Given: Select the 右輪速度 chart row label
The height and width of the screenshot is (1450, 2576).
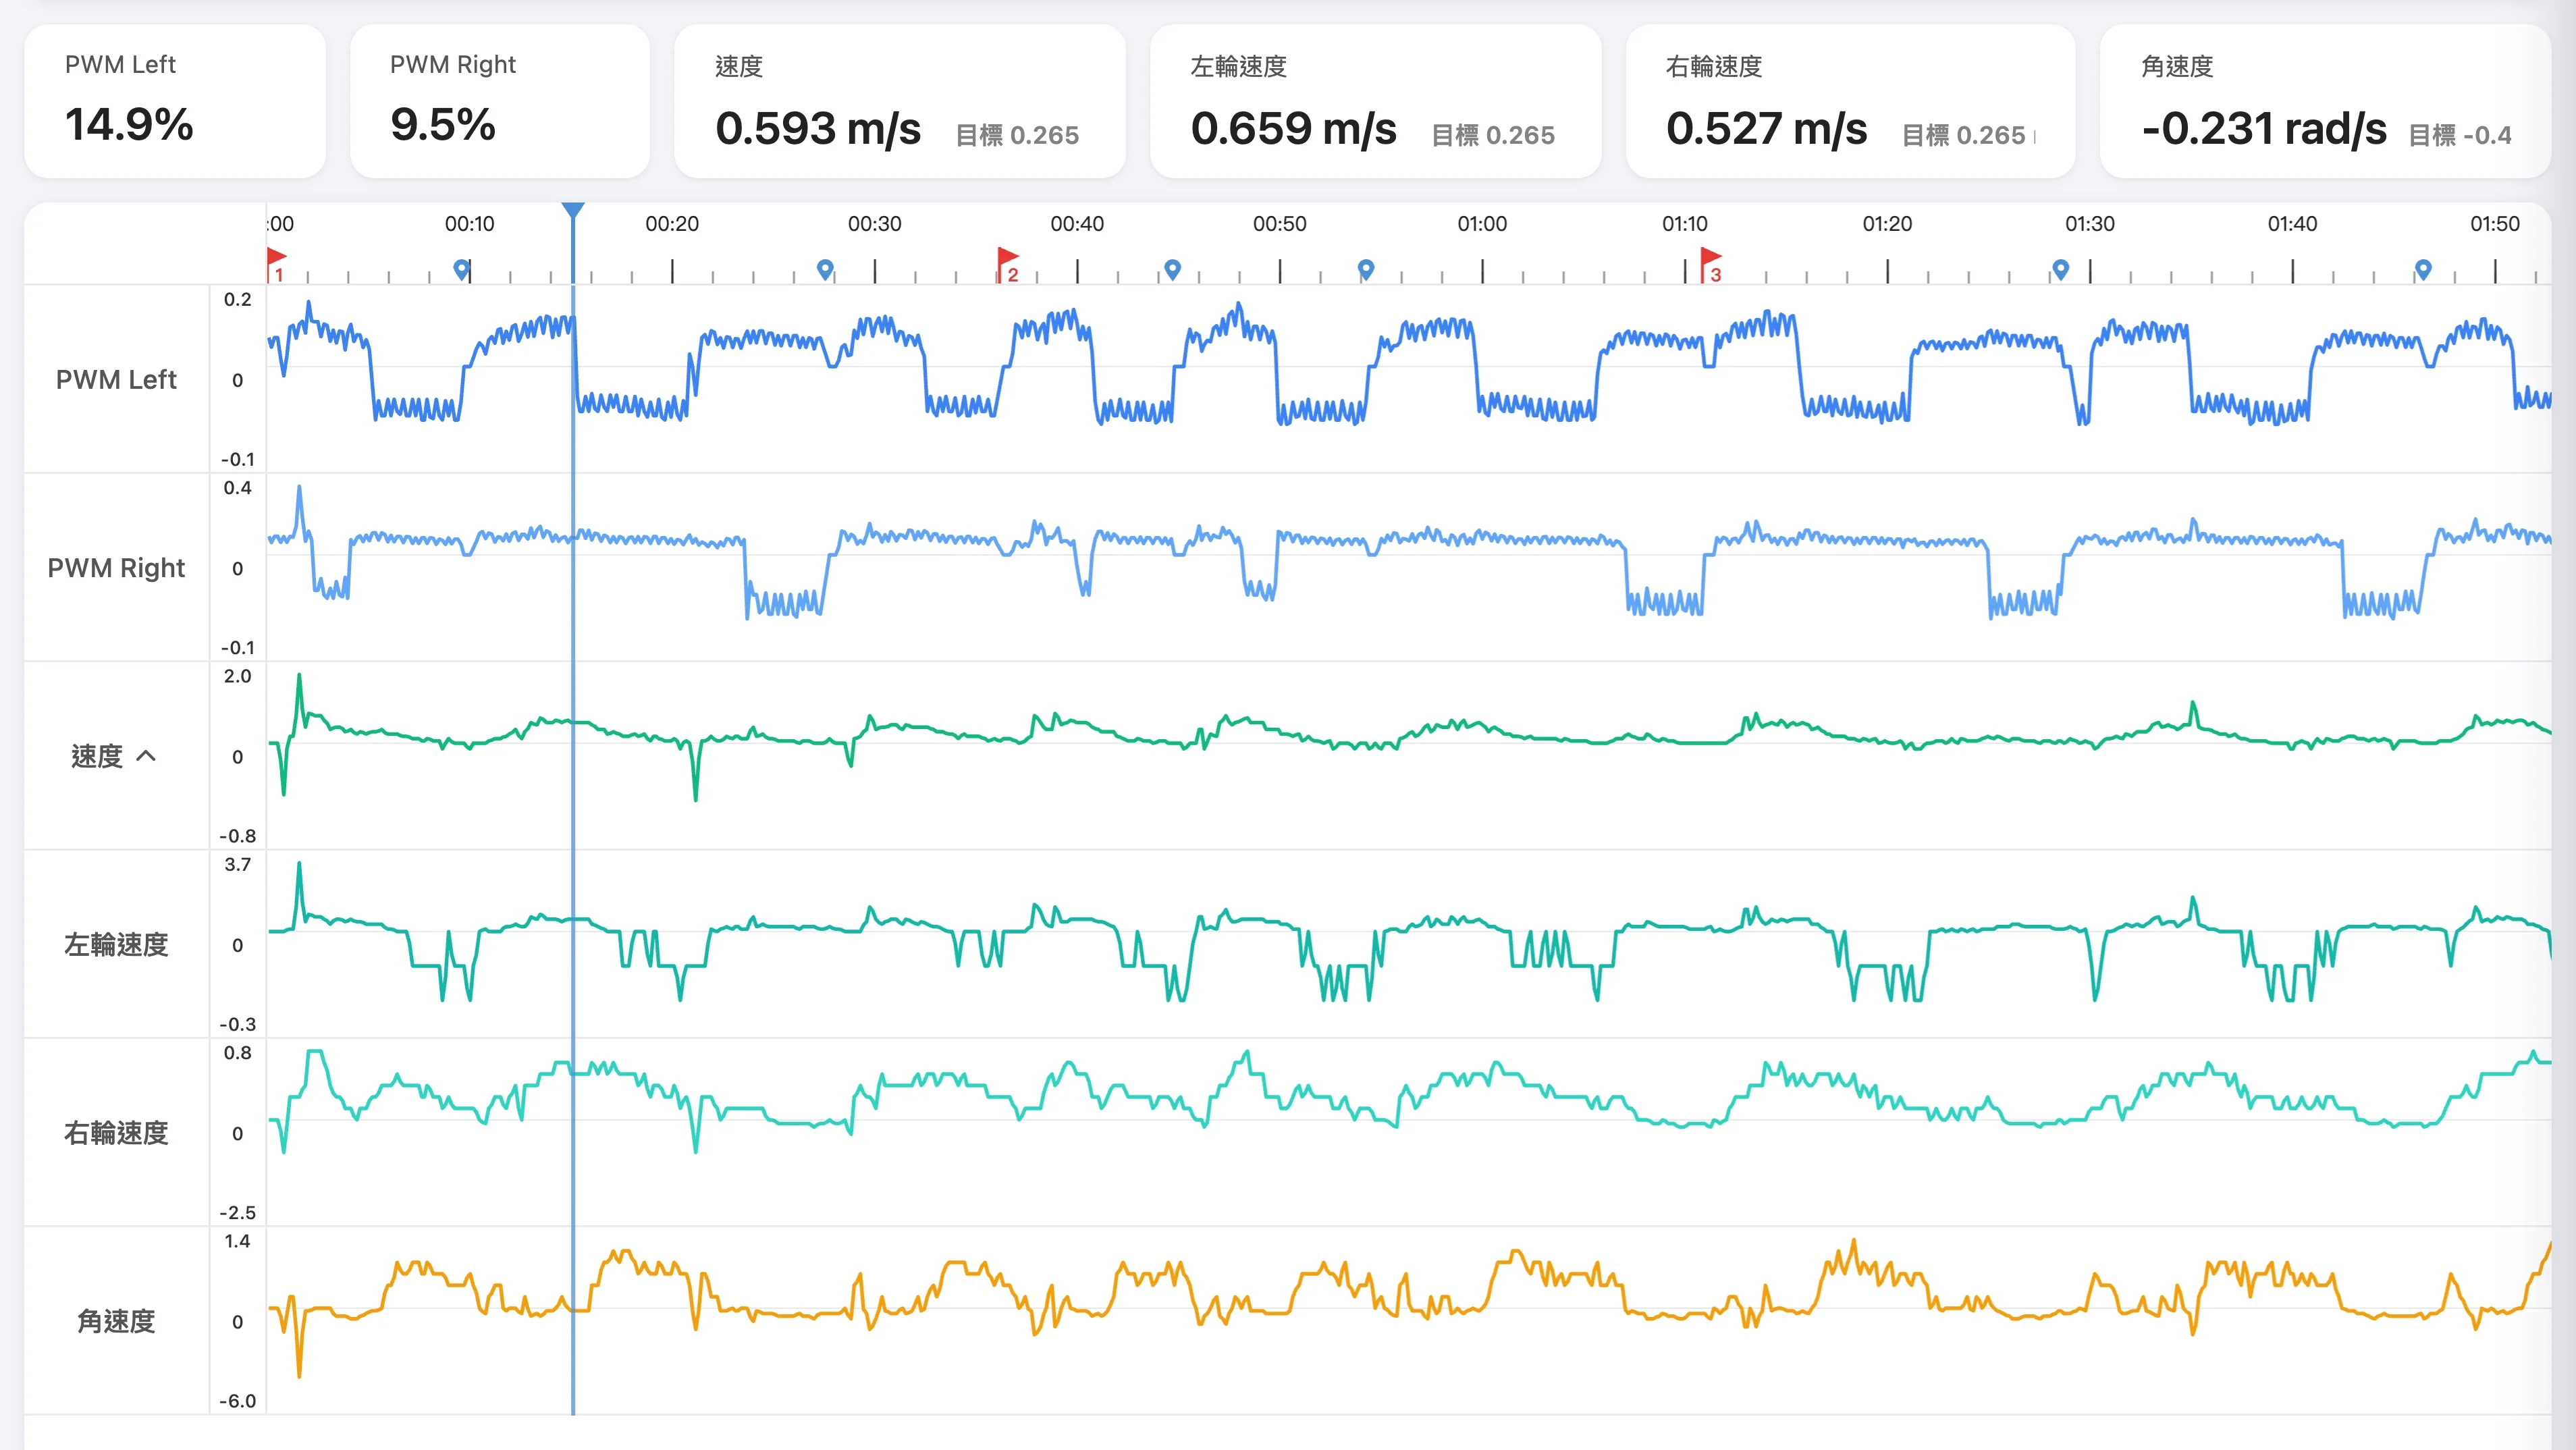Looking at the screenshot, I should (116, 1133).
